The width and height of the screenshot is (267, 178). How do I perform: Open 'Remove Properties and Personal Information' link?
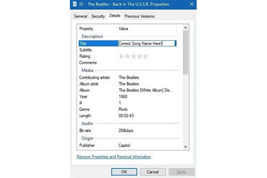click(x=114, y=157)
